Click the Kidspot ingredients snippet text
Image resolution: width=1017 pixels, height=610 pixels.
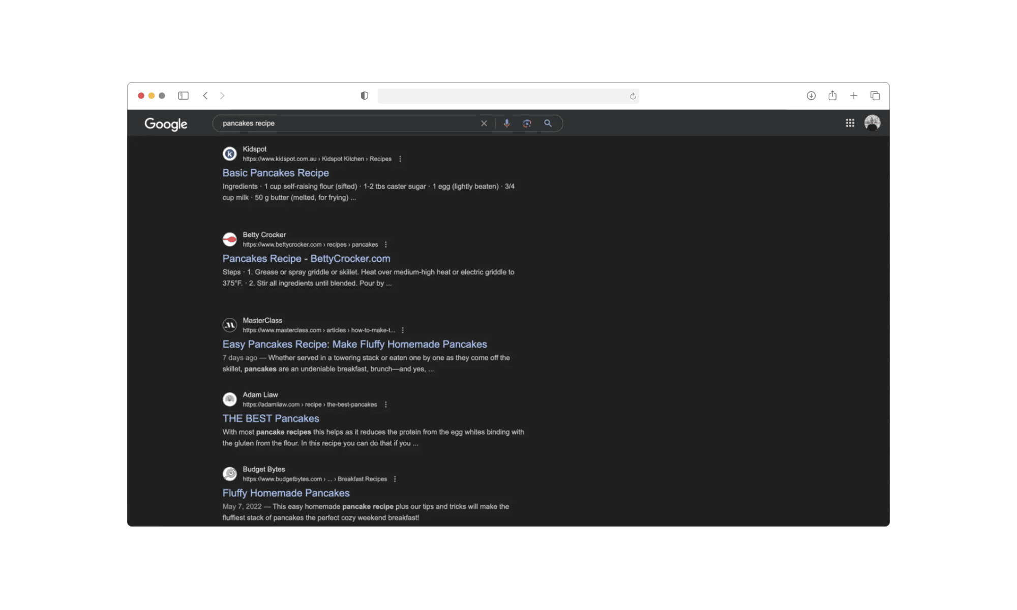[369, 192]
